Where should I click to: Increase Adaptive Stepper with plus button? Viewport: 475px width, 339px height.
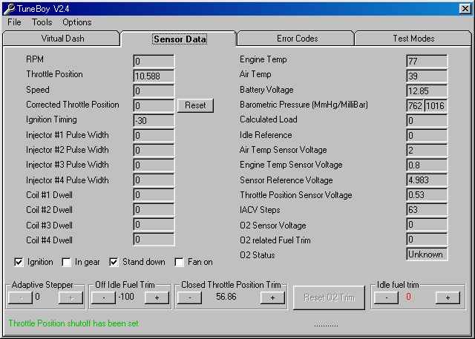pyautogui.click(x=71, y=298)
